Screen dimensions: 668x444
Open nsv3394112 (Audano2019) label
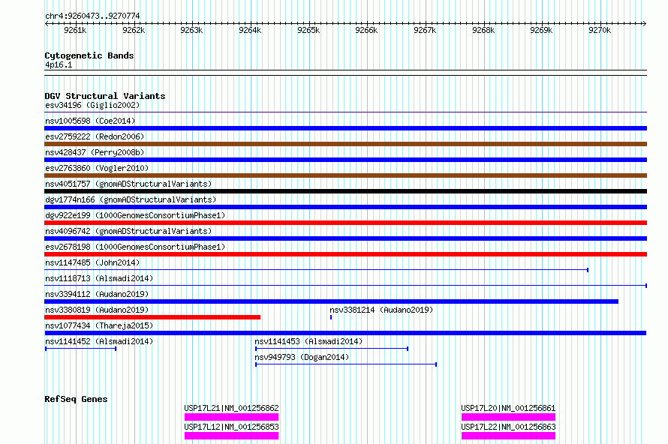click(x=97, y=294)
